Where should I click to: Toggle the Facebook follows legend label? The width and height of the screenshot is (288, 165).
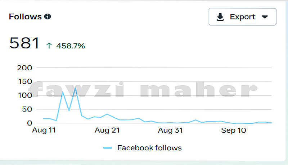(149, 148)
